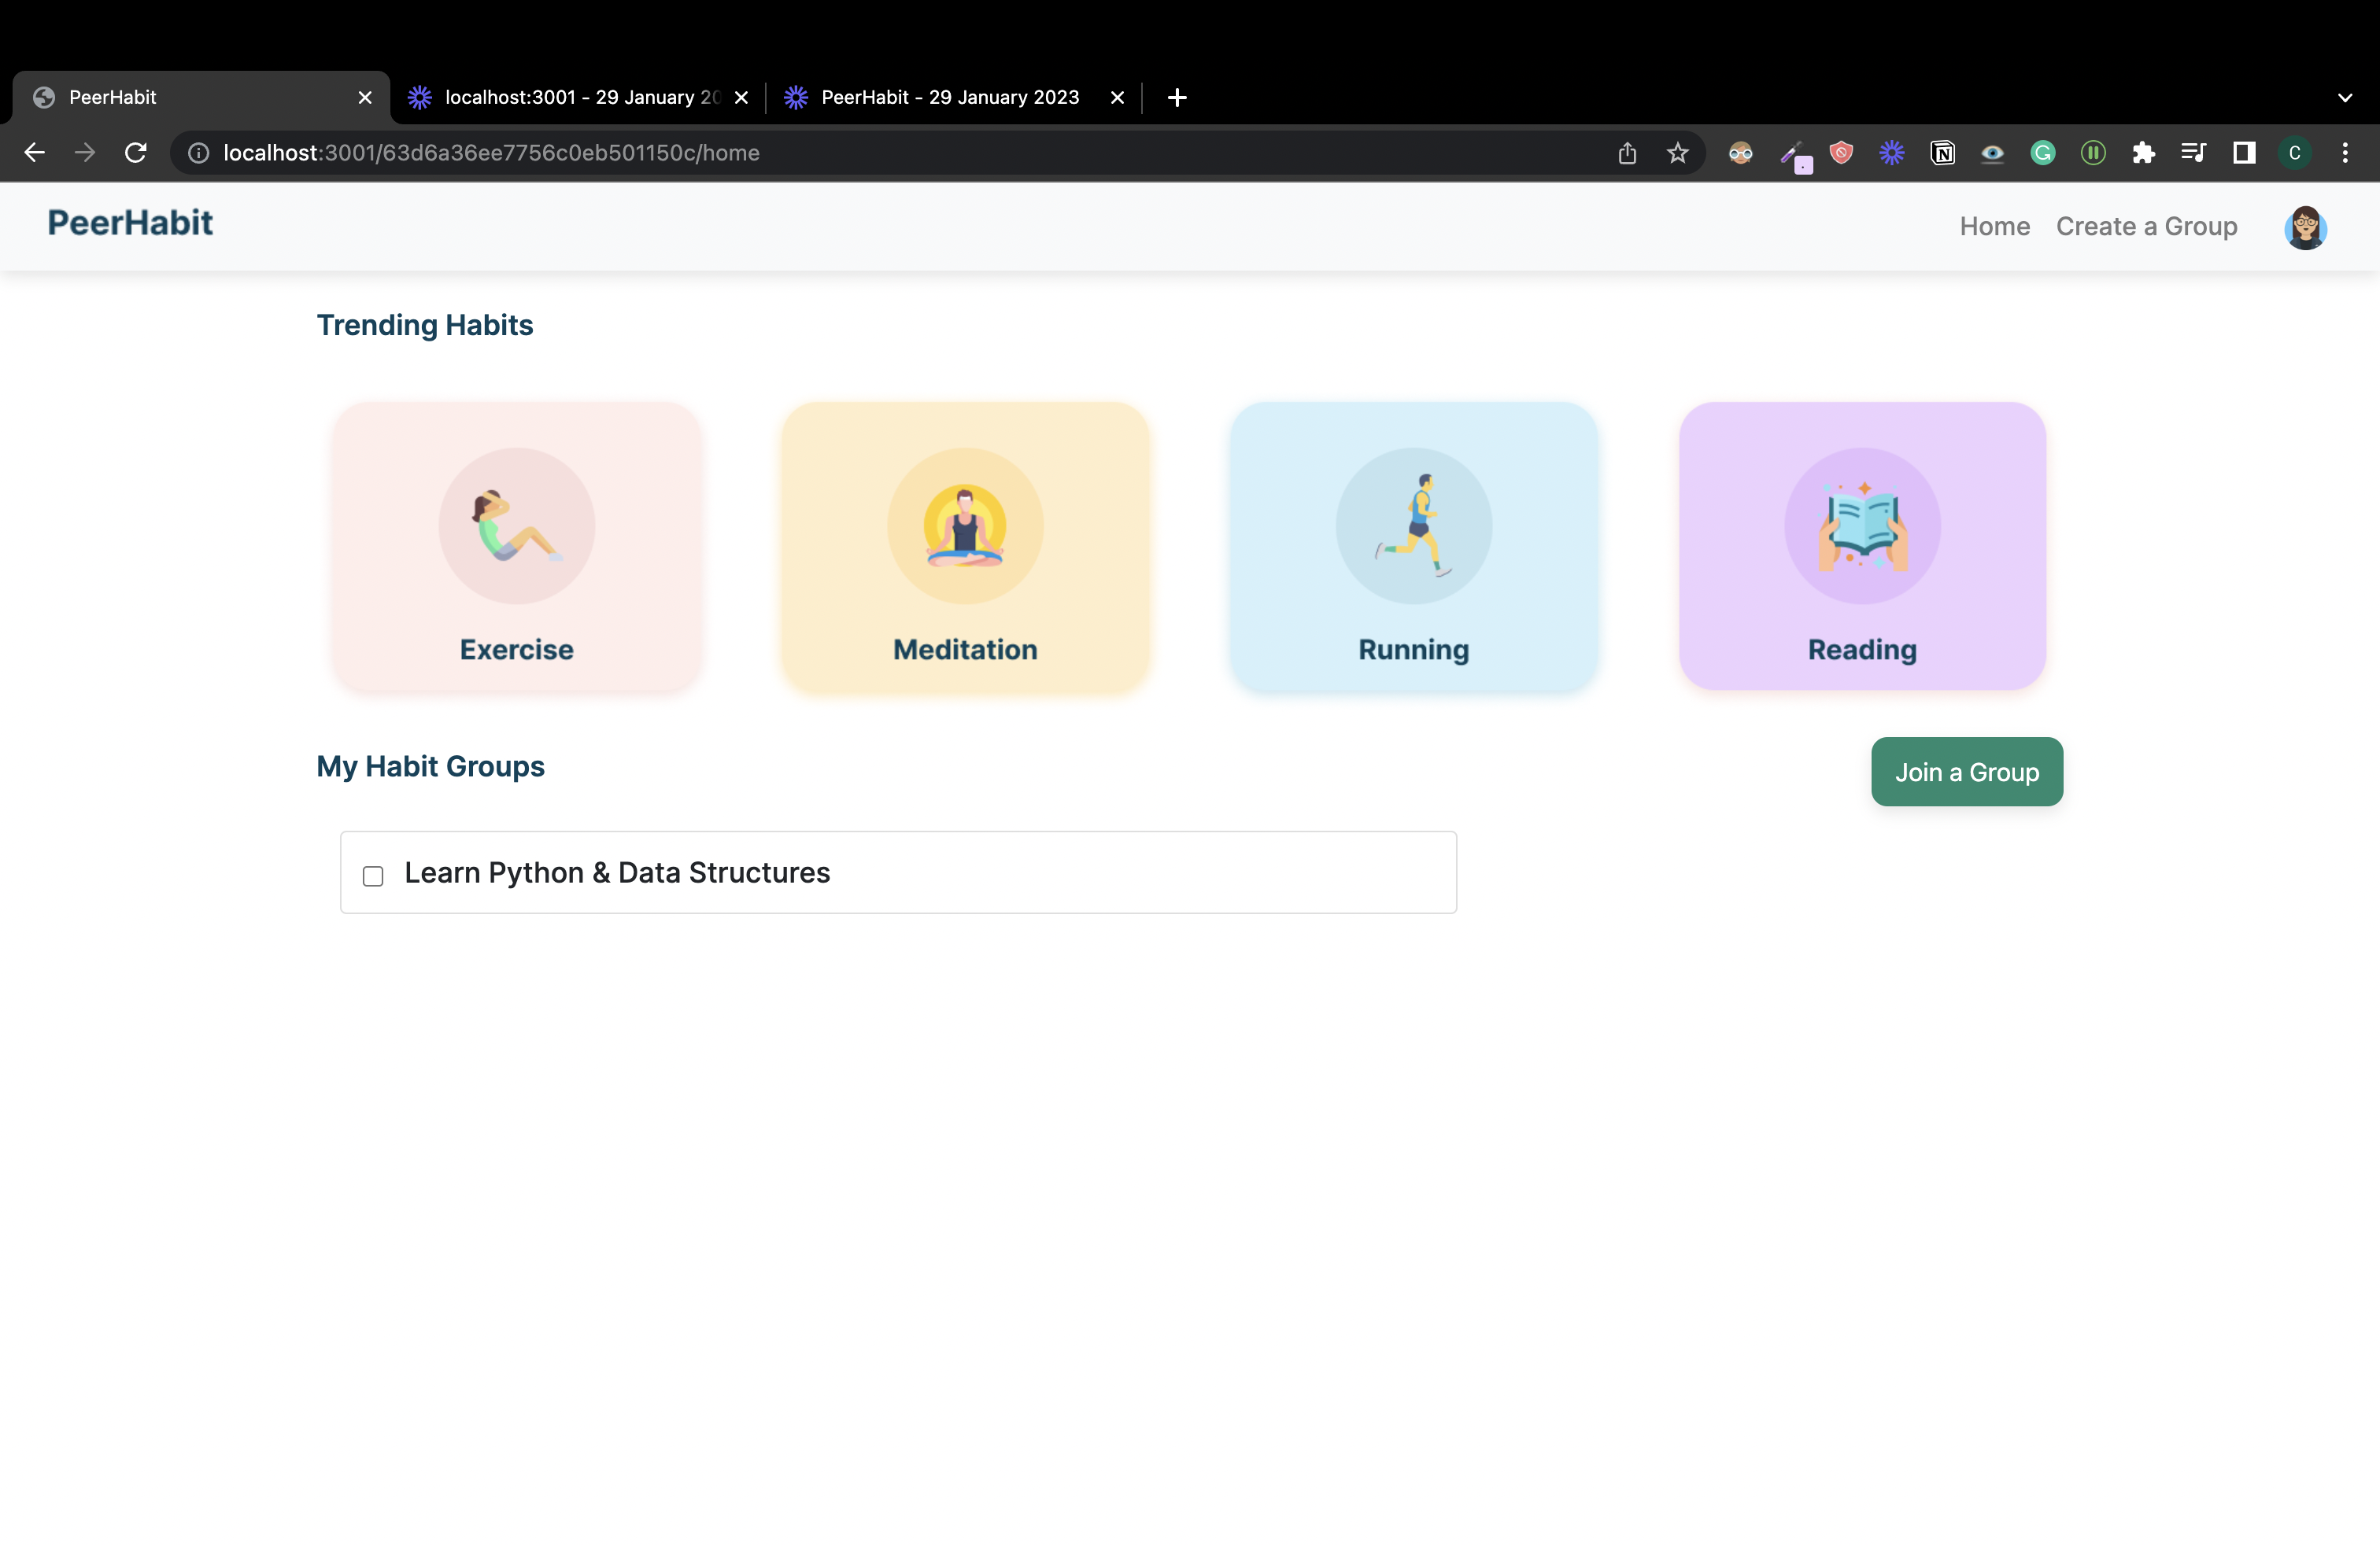Switch to PeerHabit - 29 January 2023 tab

pyautogui.click(x=948, y=98)
